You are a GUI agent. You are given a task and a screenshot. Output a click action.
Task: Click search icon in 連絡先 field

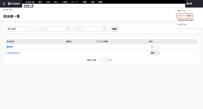tap(105, 29)
